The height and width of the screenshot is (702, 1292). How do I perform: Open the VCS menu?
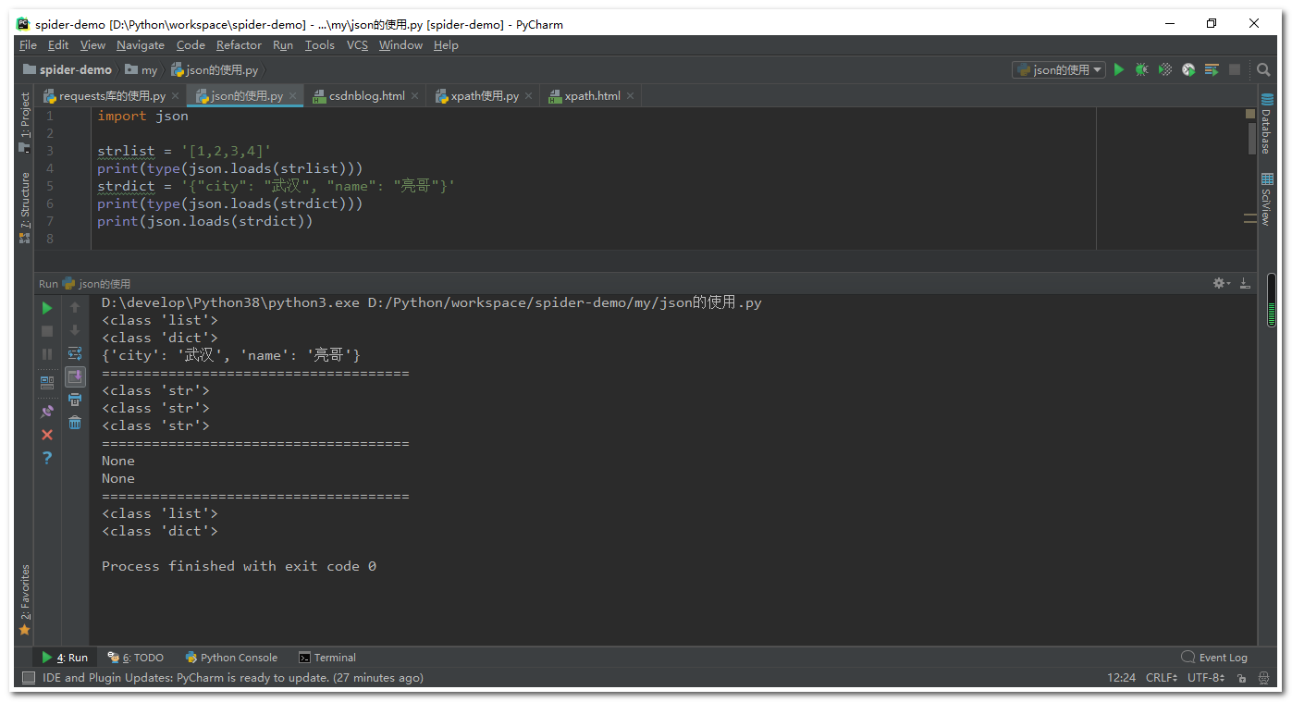click(x=357, y=45)
